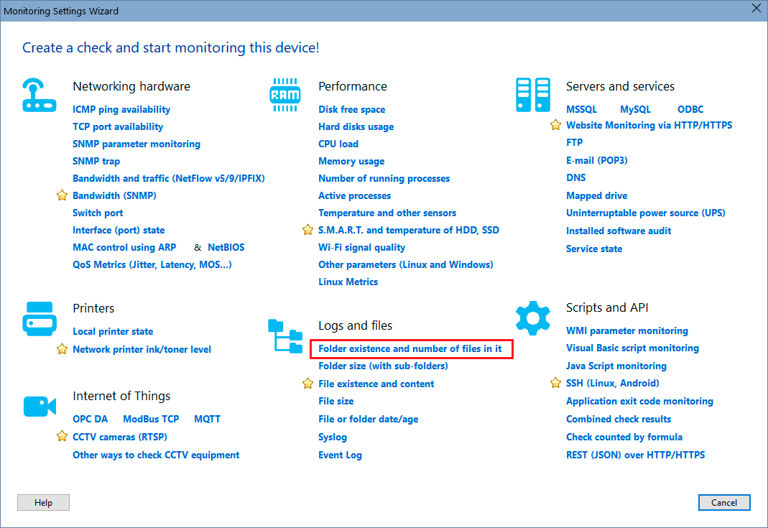Select Folder existence and number of files check

pyautogui.click(x=412, y=349)
